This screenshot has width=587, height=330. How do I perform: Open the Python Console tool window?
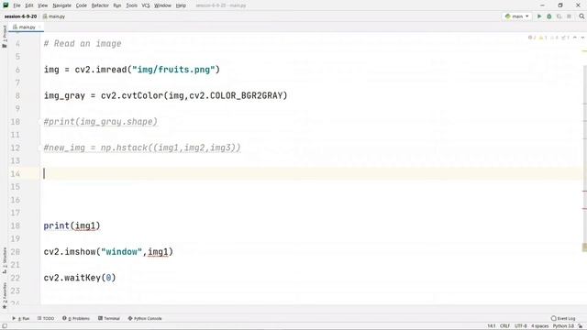pos(145,318)
